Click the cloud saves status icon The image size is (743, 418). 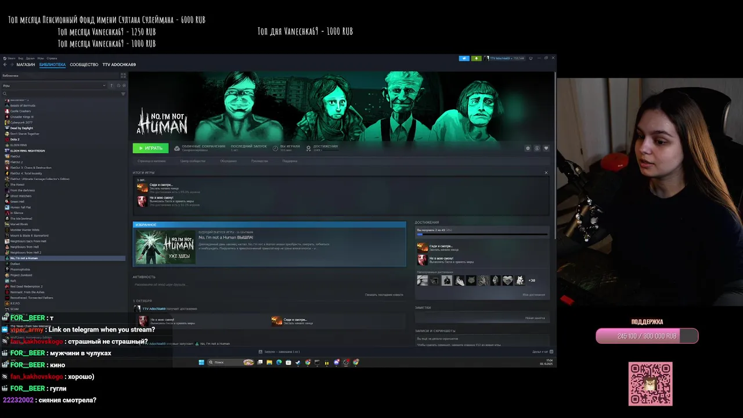(177, 148)
